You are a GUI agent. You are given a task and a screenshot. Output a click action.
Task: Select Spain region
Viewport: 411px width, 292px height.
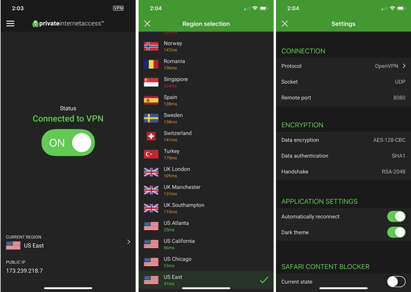[206, 100]
